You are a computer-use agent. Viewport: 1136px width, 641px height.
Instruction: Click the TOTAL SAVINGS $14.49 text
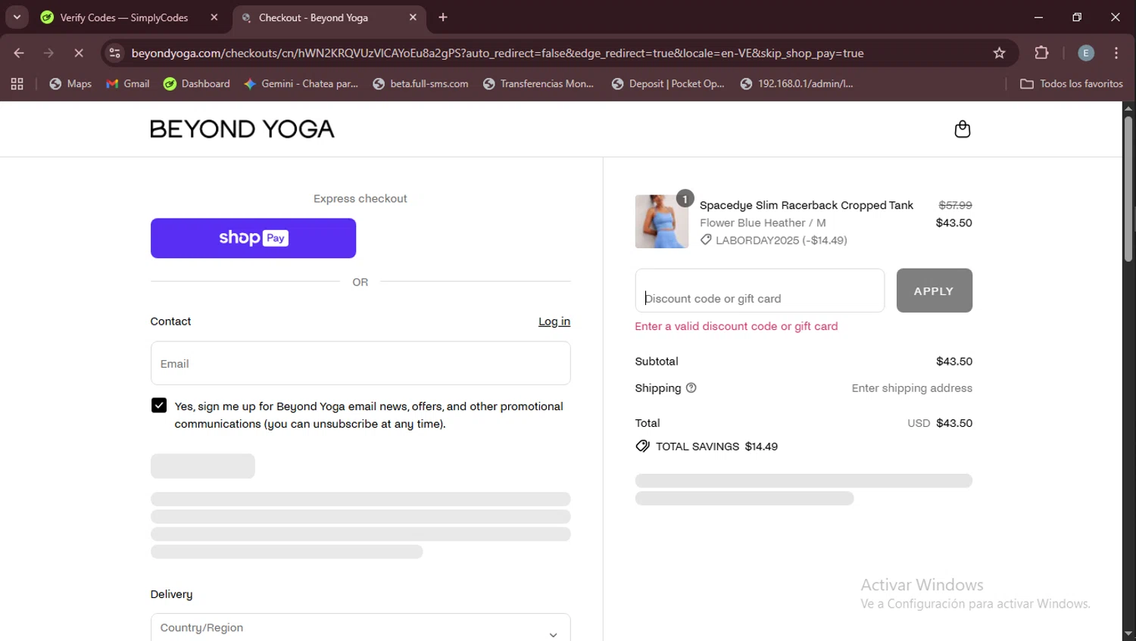[x=716, y=447]
